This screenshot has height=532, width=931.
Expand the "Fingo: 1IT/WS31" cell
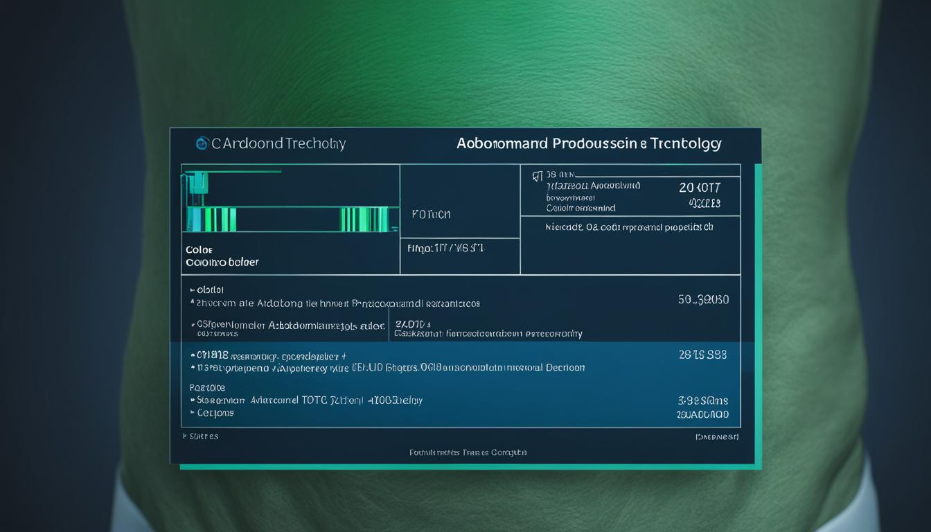click(x=447, y=247)
